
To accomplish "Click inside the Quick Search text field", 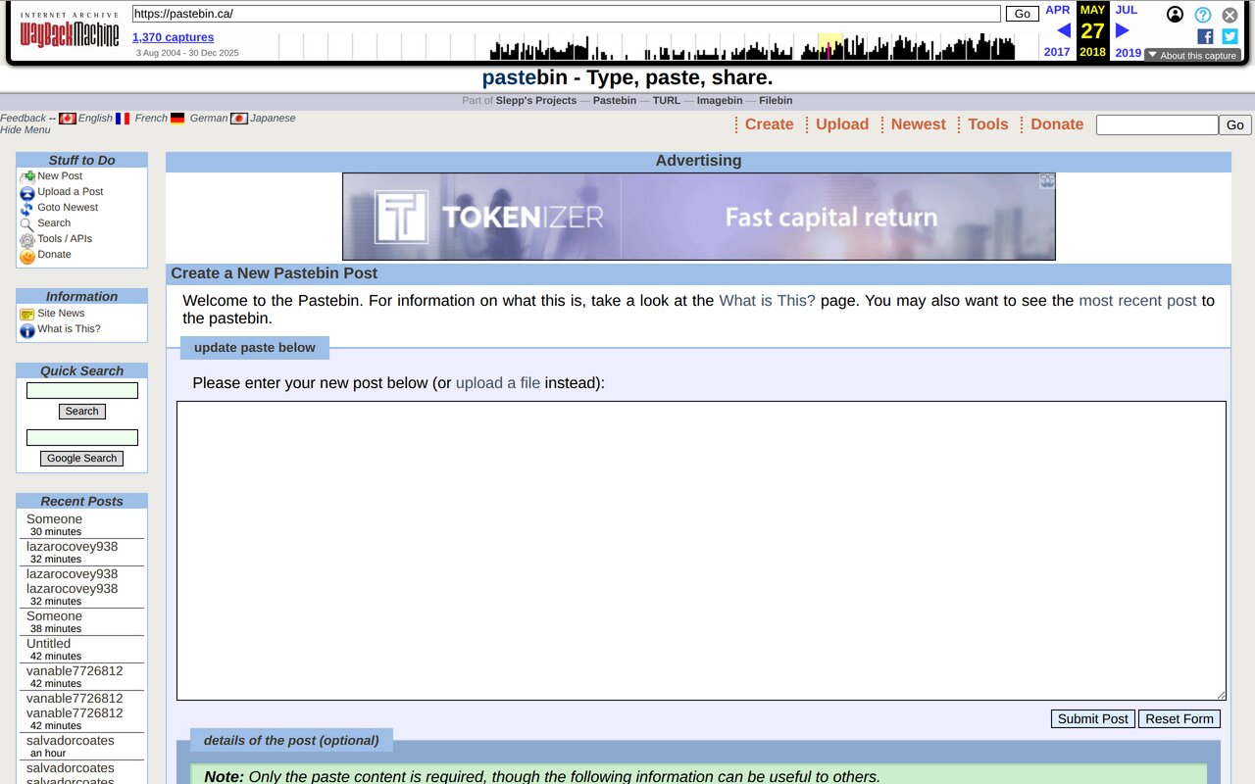I will click(x=81, y=389).
